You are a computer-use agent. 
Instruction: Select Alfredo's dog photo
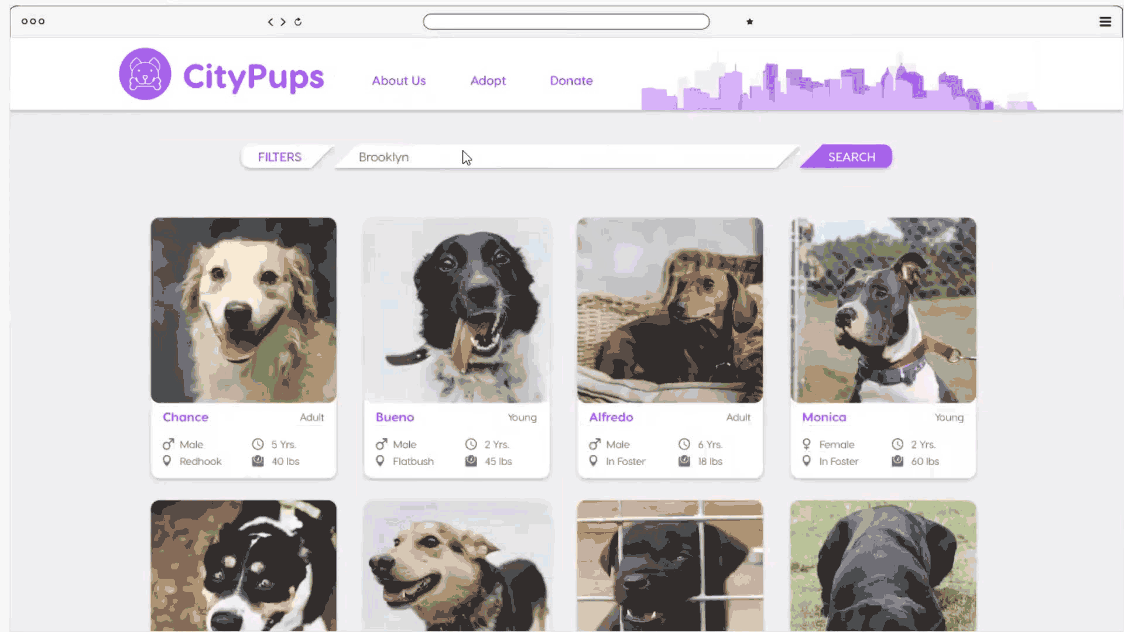tap(670, 310)
